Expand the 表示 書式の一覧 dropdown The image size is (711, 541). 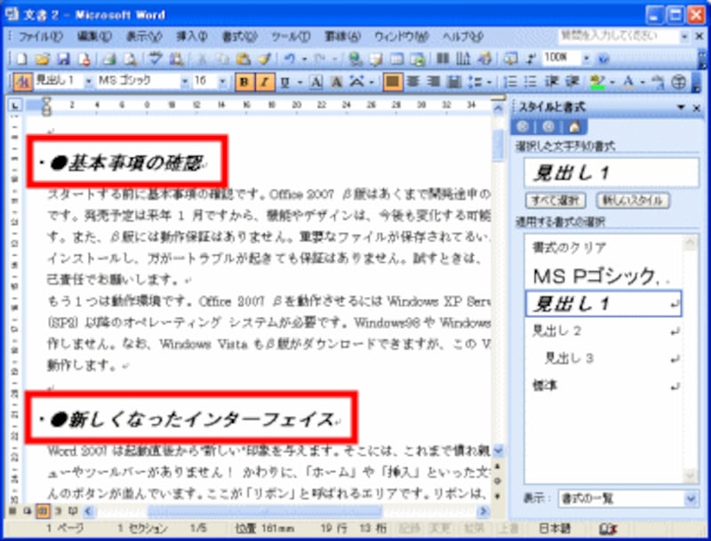[x=691, y=499]
